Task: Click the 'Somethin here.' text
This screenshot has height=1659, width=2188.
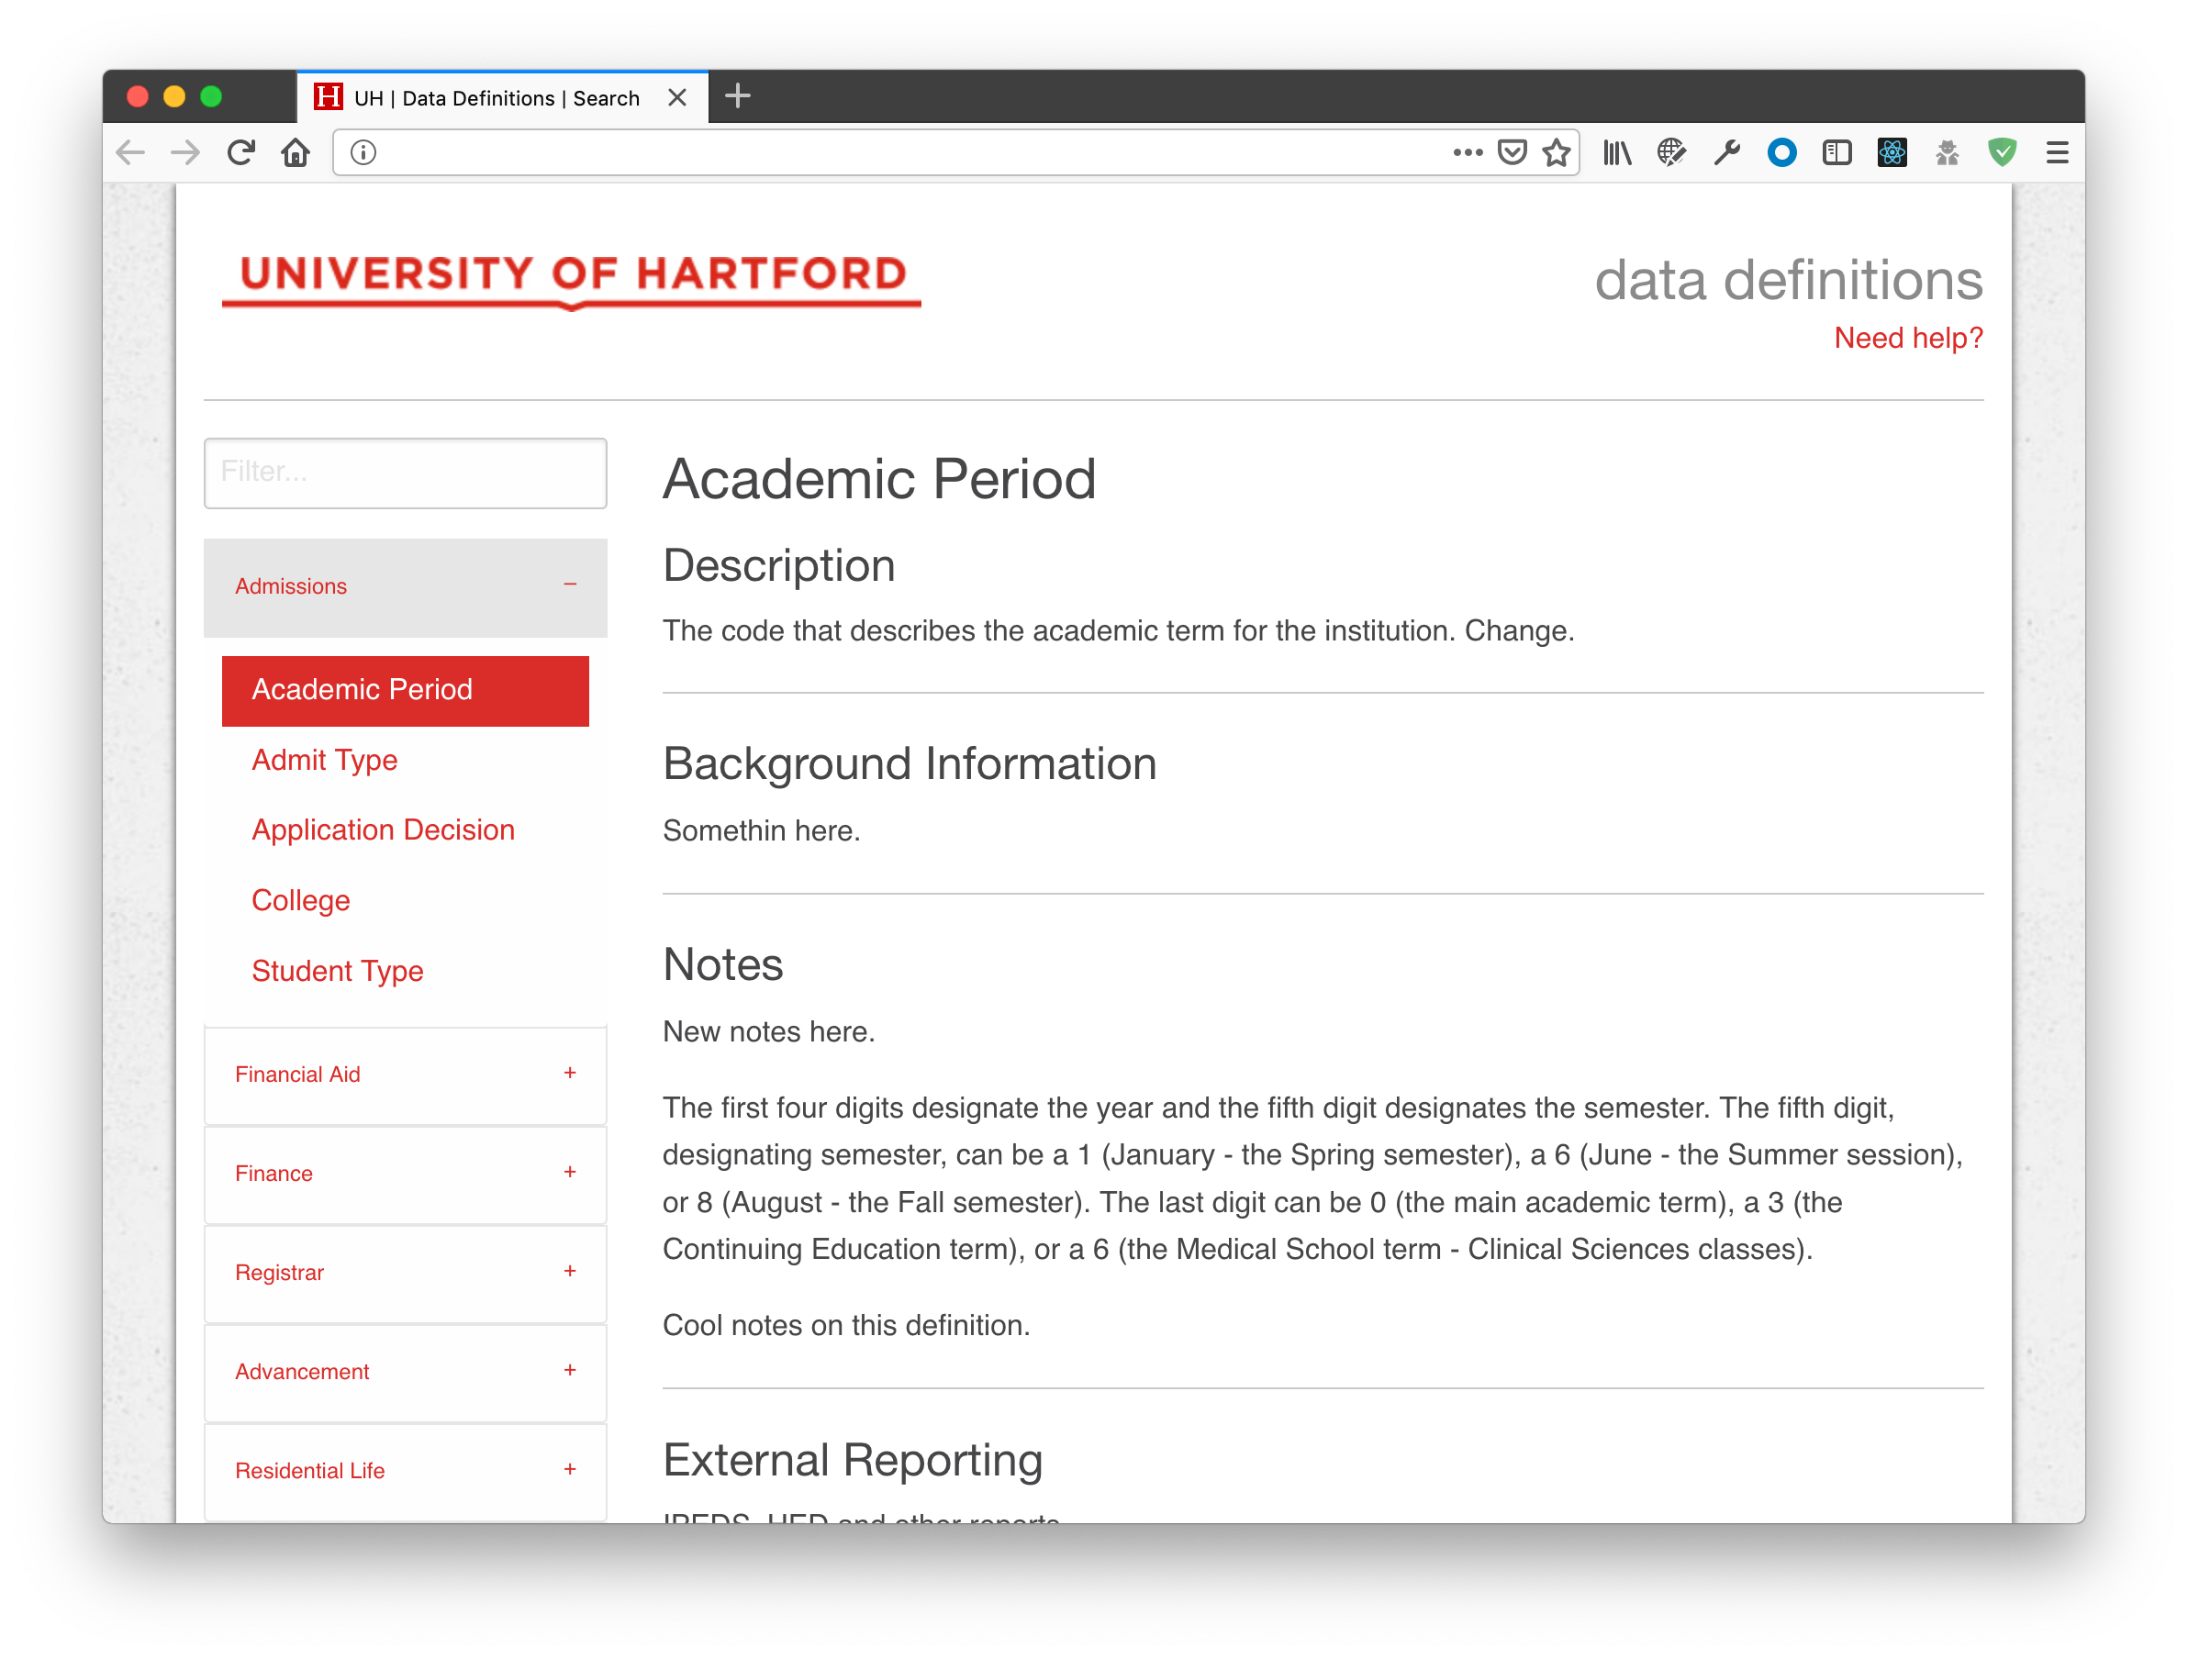Action: pos(762,831)
